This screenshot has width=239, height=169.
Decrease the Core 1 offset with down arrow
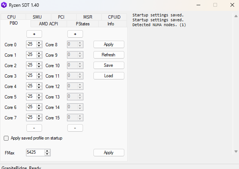[39, 56]
